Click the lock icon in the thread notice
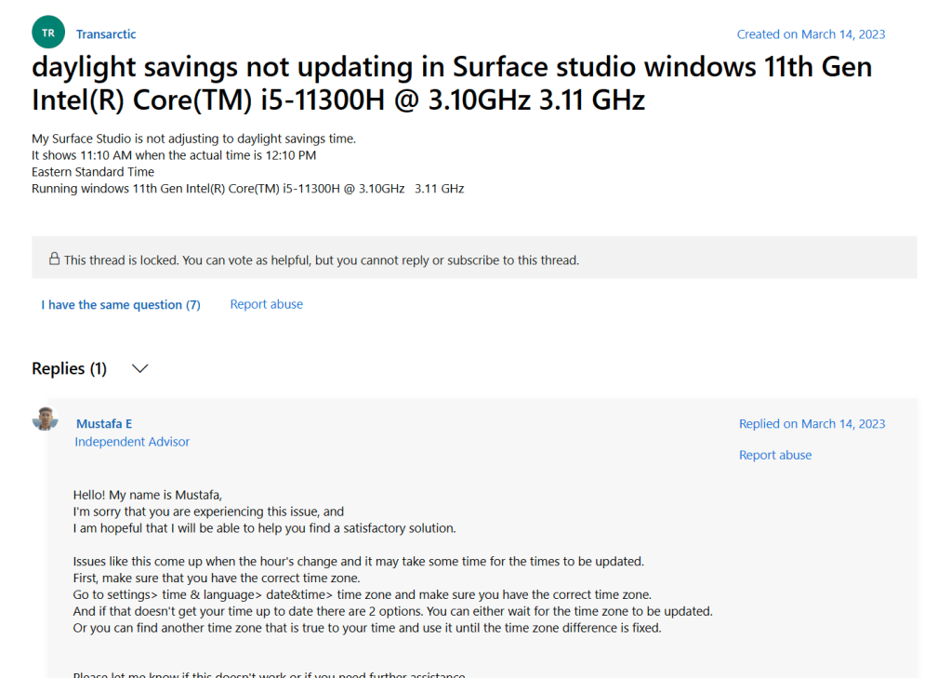Screen dimensions: 951x678 point(55,259)
